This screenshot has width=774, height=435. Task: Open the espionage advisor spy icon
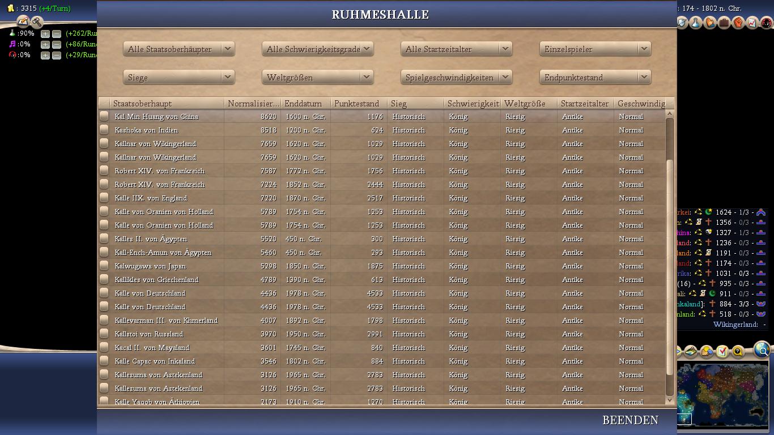766,23
